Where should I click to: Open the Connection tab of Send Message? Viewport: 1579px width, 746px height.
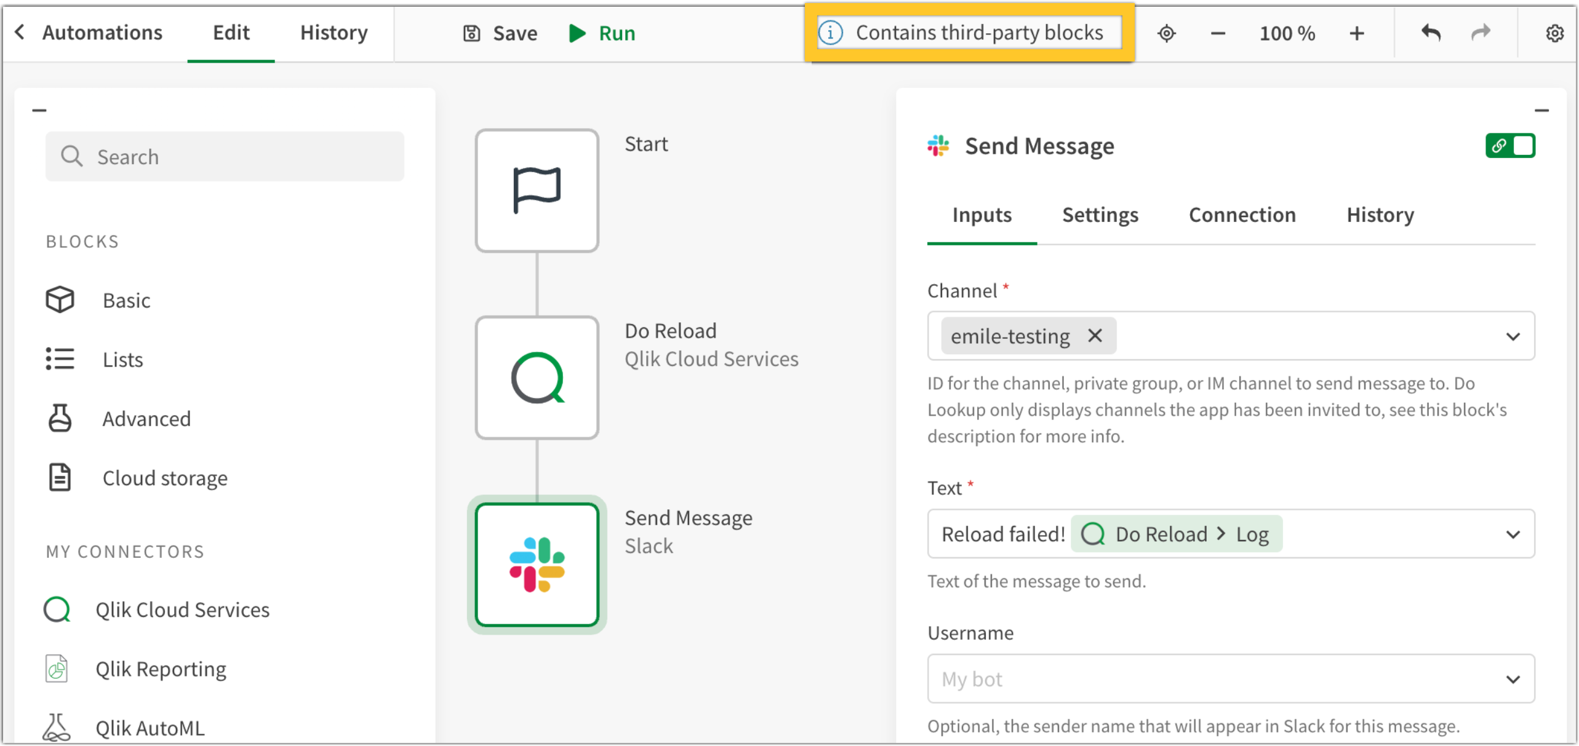pos(1242,215)
